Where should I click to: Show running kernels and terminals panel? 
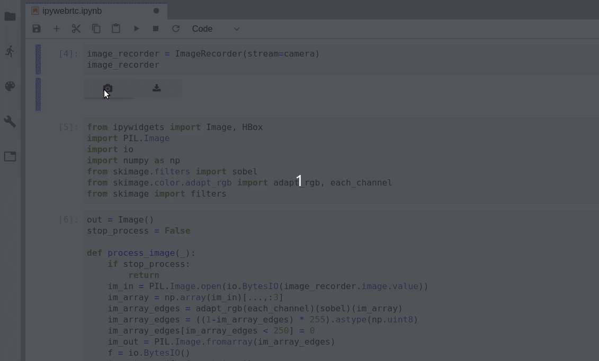coord(10,51)
